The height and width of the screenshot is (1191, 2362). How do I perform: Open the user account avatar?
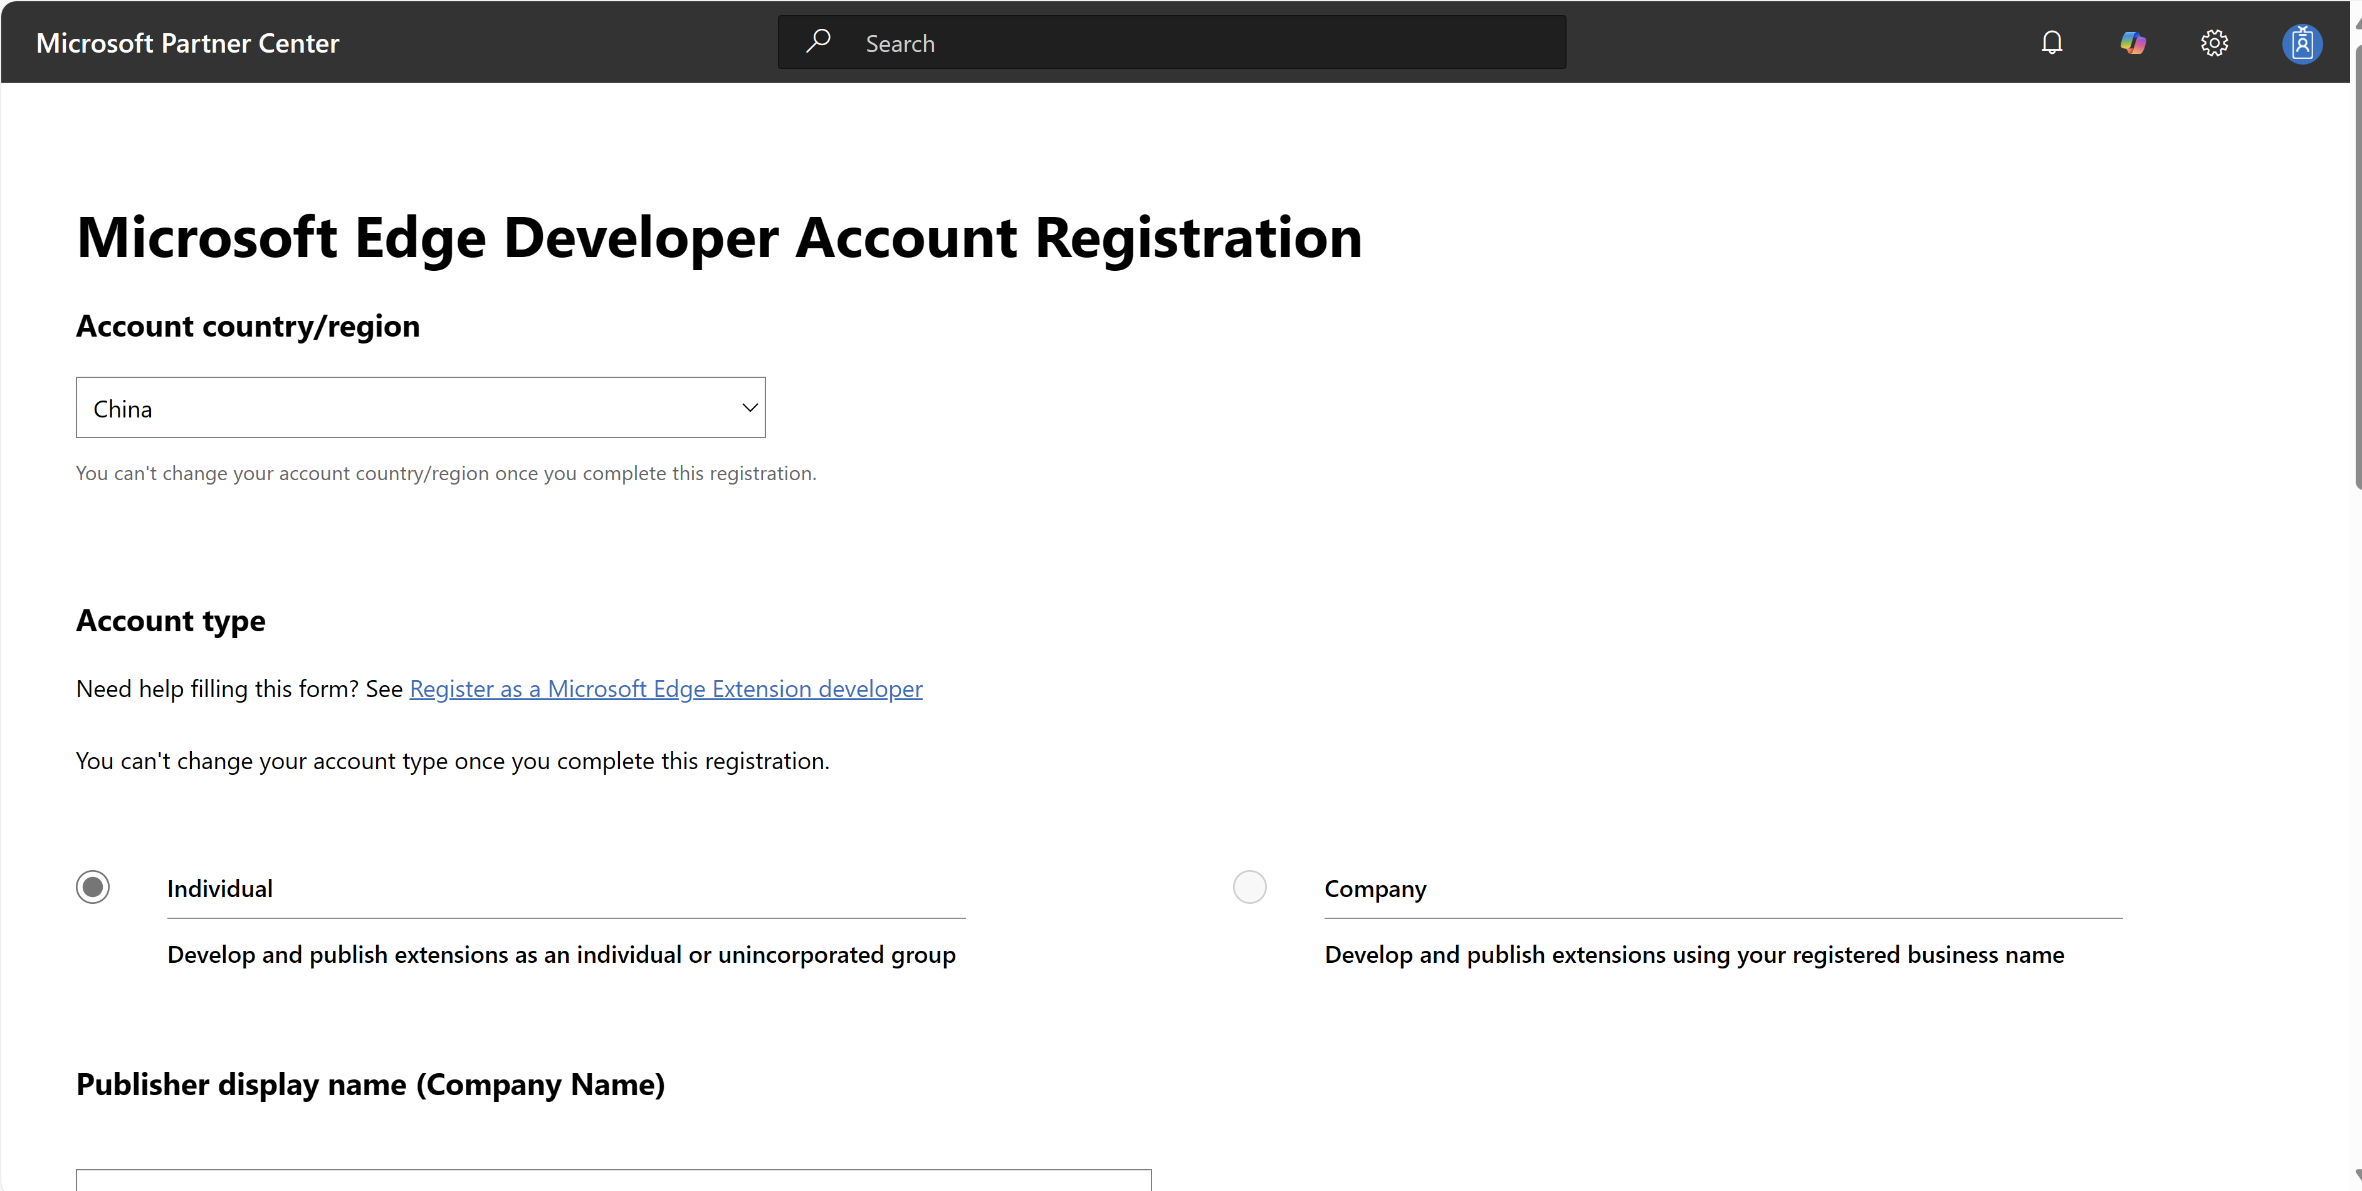point(2301,43)
